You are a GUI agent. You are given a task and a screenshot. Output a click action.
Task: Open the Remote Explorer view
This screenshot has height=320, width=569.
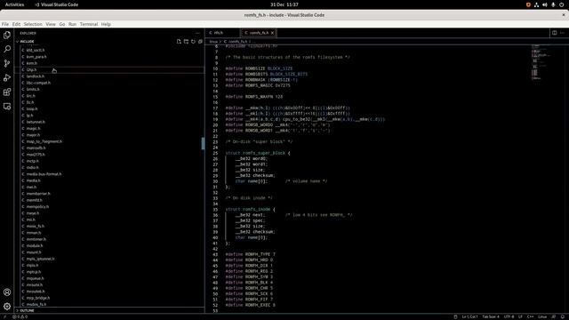pyautogui.click(x=7, y=107)
